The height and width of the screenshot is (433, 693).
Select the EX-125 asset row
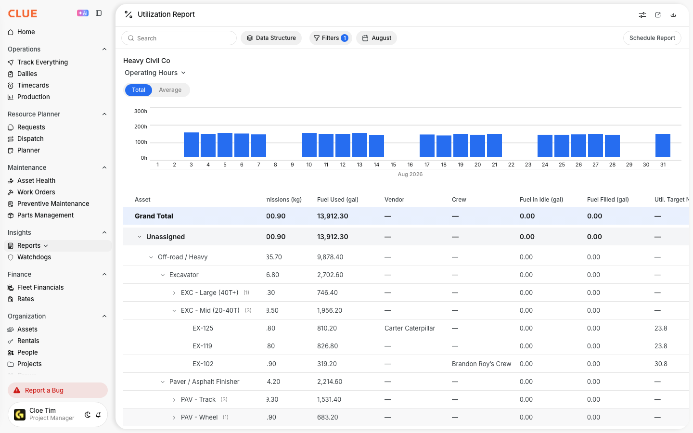(x=406, y=328)
